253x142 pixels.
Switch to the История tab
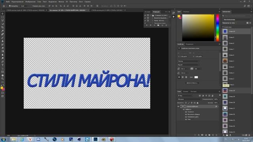(147, 12)
